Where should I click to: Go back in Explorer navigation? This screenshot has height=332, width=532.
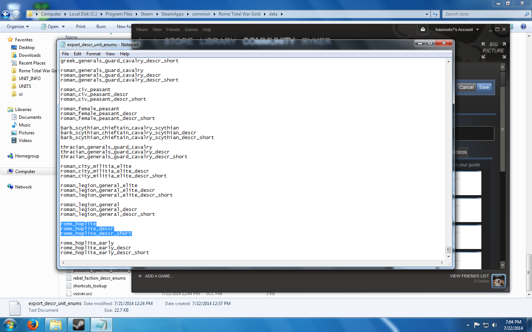(6, 14)
